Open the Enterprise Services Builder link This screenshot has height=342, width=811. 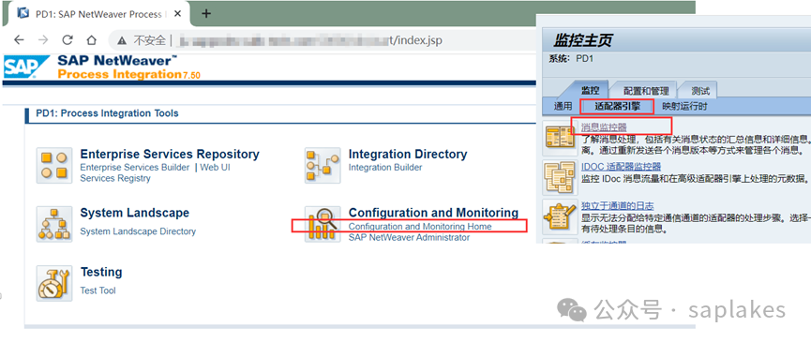(134, 168)
